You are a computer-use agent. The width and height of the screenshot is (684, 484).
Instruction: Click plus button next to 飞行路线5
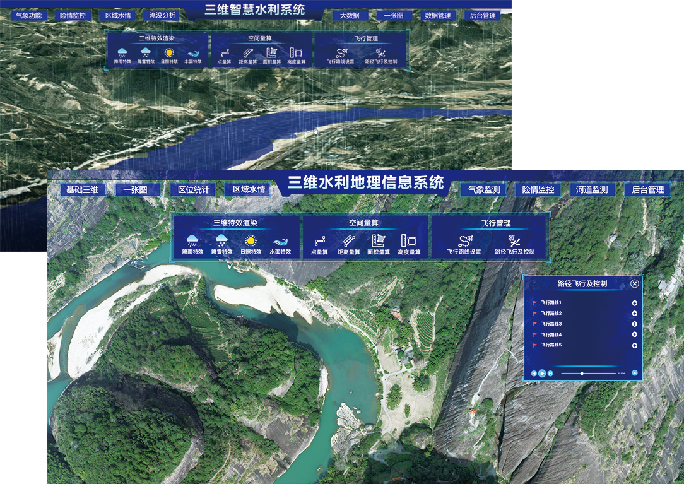[635, 345]
